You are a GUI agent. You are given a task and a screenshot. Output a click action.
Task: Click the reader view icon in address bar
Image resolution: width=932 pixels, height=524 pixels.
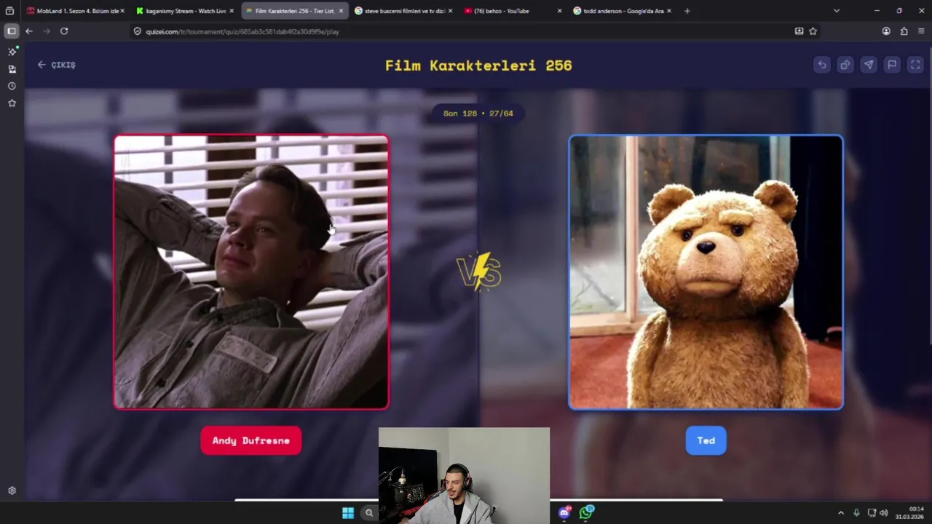799,31
